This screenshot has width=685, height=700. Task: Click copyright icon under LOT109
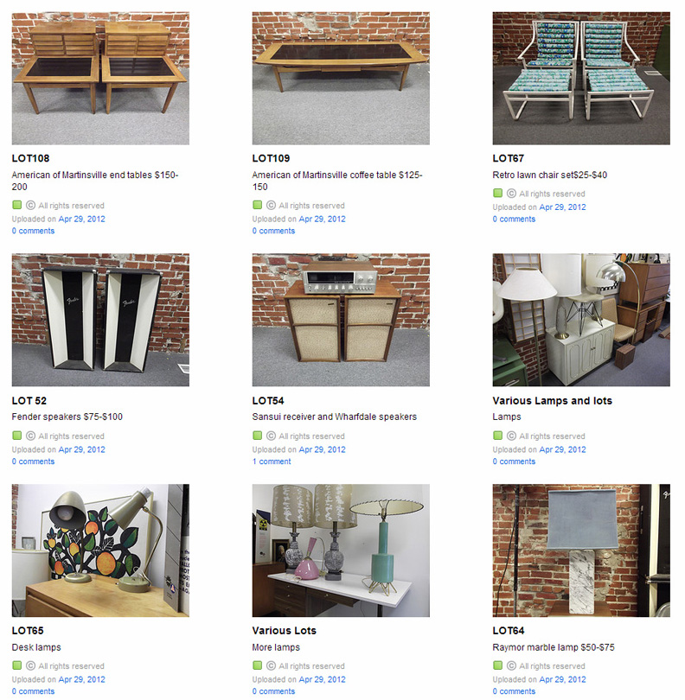point(271,206)
